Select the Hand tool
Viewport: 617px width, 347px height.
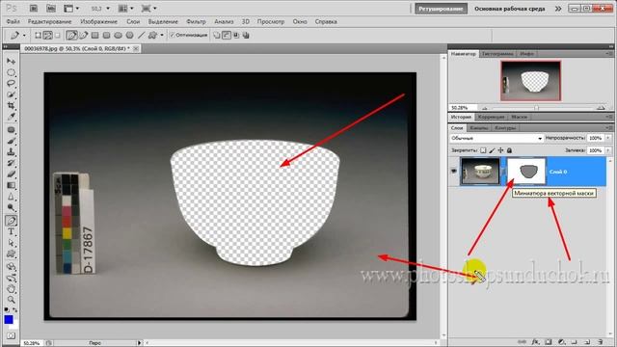click(x=11, y=289)
